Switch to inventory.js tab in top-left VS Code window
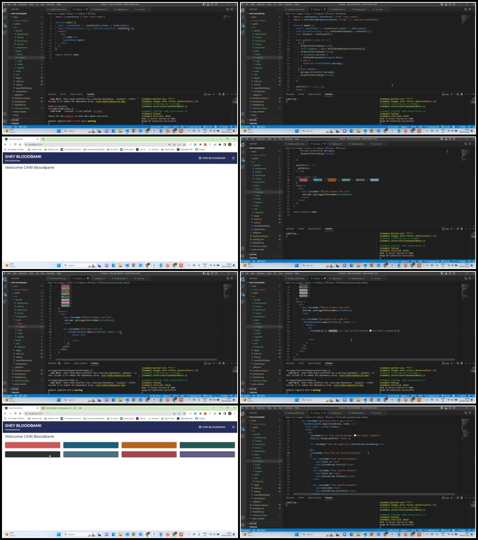 (121, 9)
